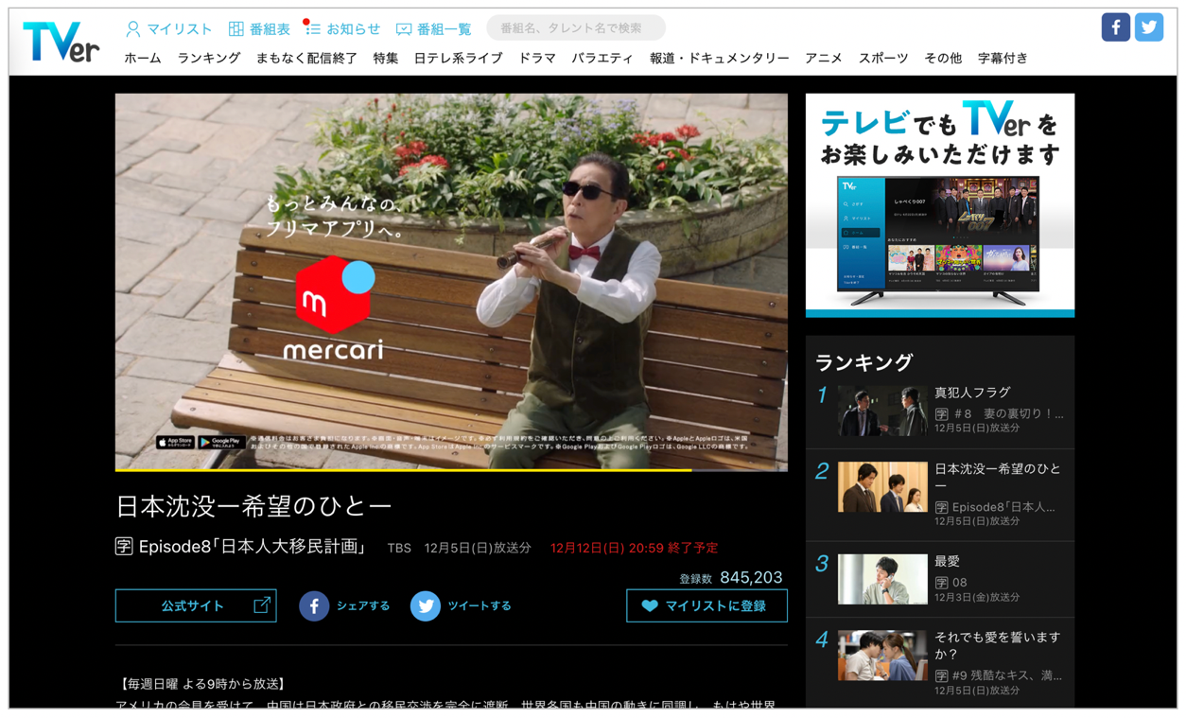Select ドラマ in the navigation menu
Image resolution: width=1186 pixels, height=718 pixels.
537,59
